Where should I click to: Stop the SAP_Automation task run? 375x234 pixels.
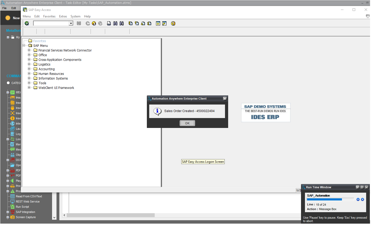coord(362,199)
